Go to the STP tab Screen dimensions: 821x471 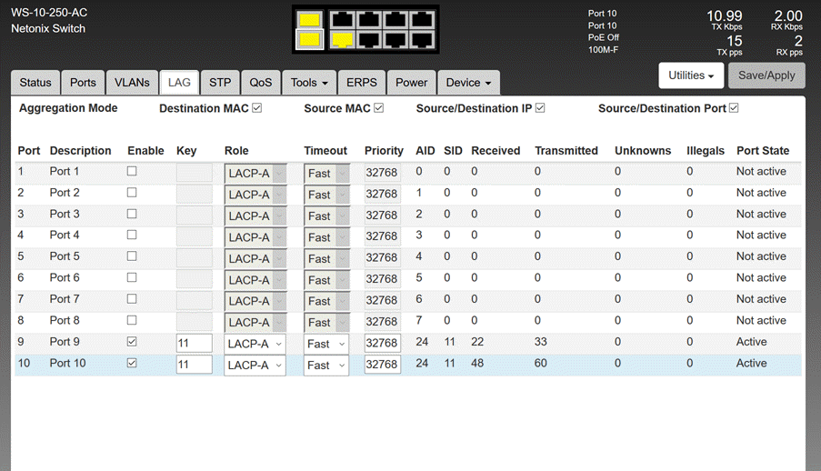pos(220,83)
